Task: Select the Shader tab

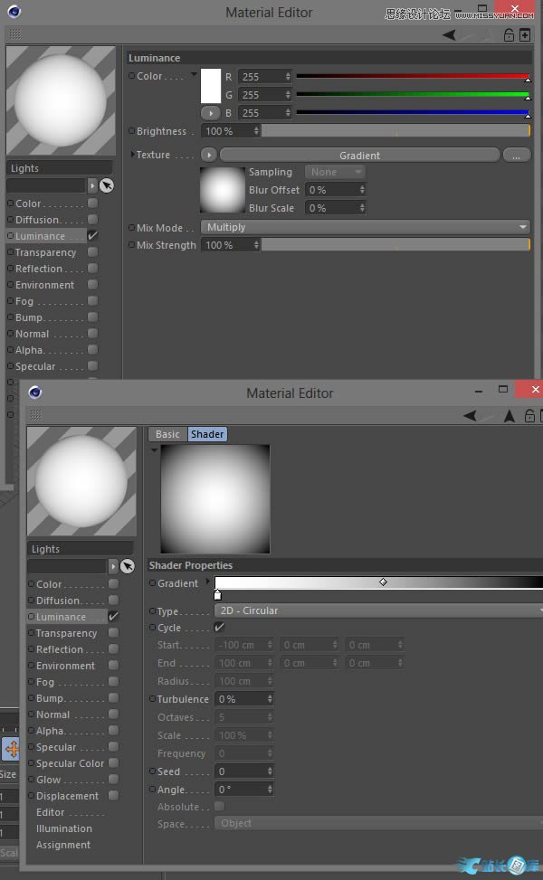Action: coord(207,434)
